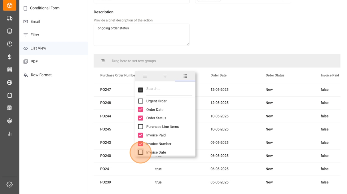Enable the Urgent Order column checkbox
The width and height of the screenshot is (347, 194).
pyautogui.click(x=141, y=101)
